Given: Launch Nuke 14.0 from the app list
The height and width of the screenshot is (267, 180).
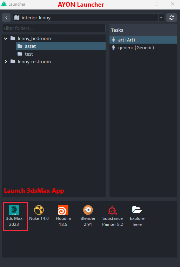Looking at the screenshot, I should 39,213.
